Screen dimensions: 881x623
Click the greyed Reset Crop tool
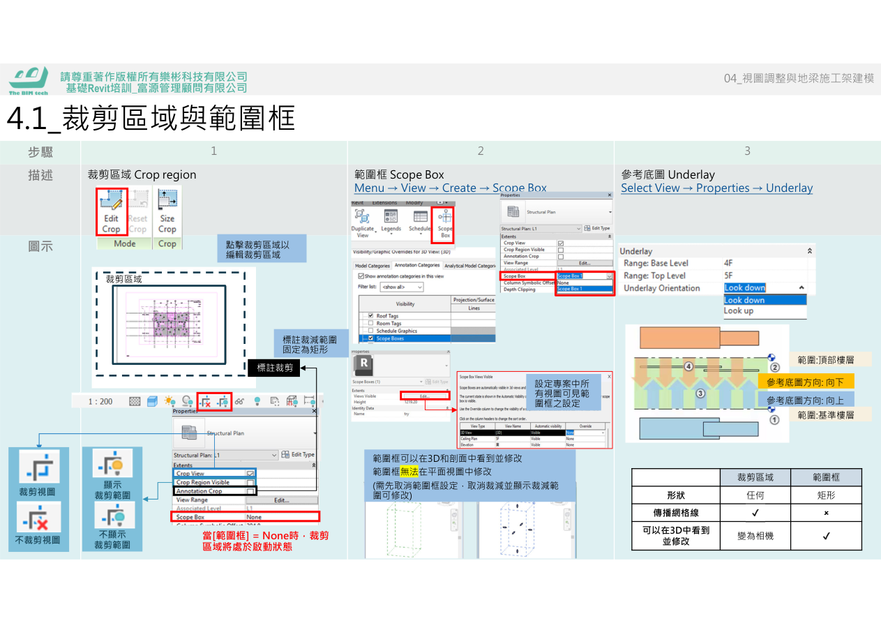[x=138, y=212]
